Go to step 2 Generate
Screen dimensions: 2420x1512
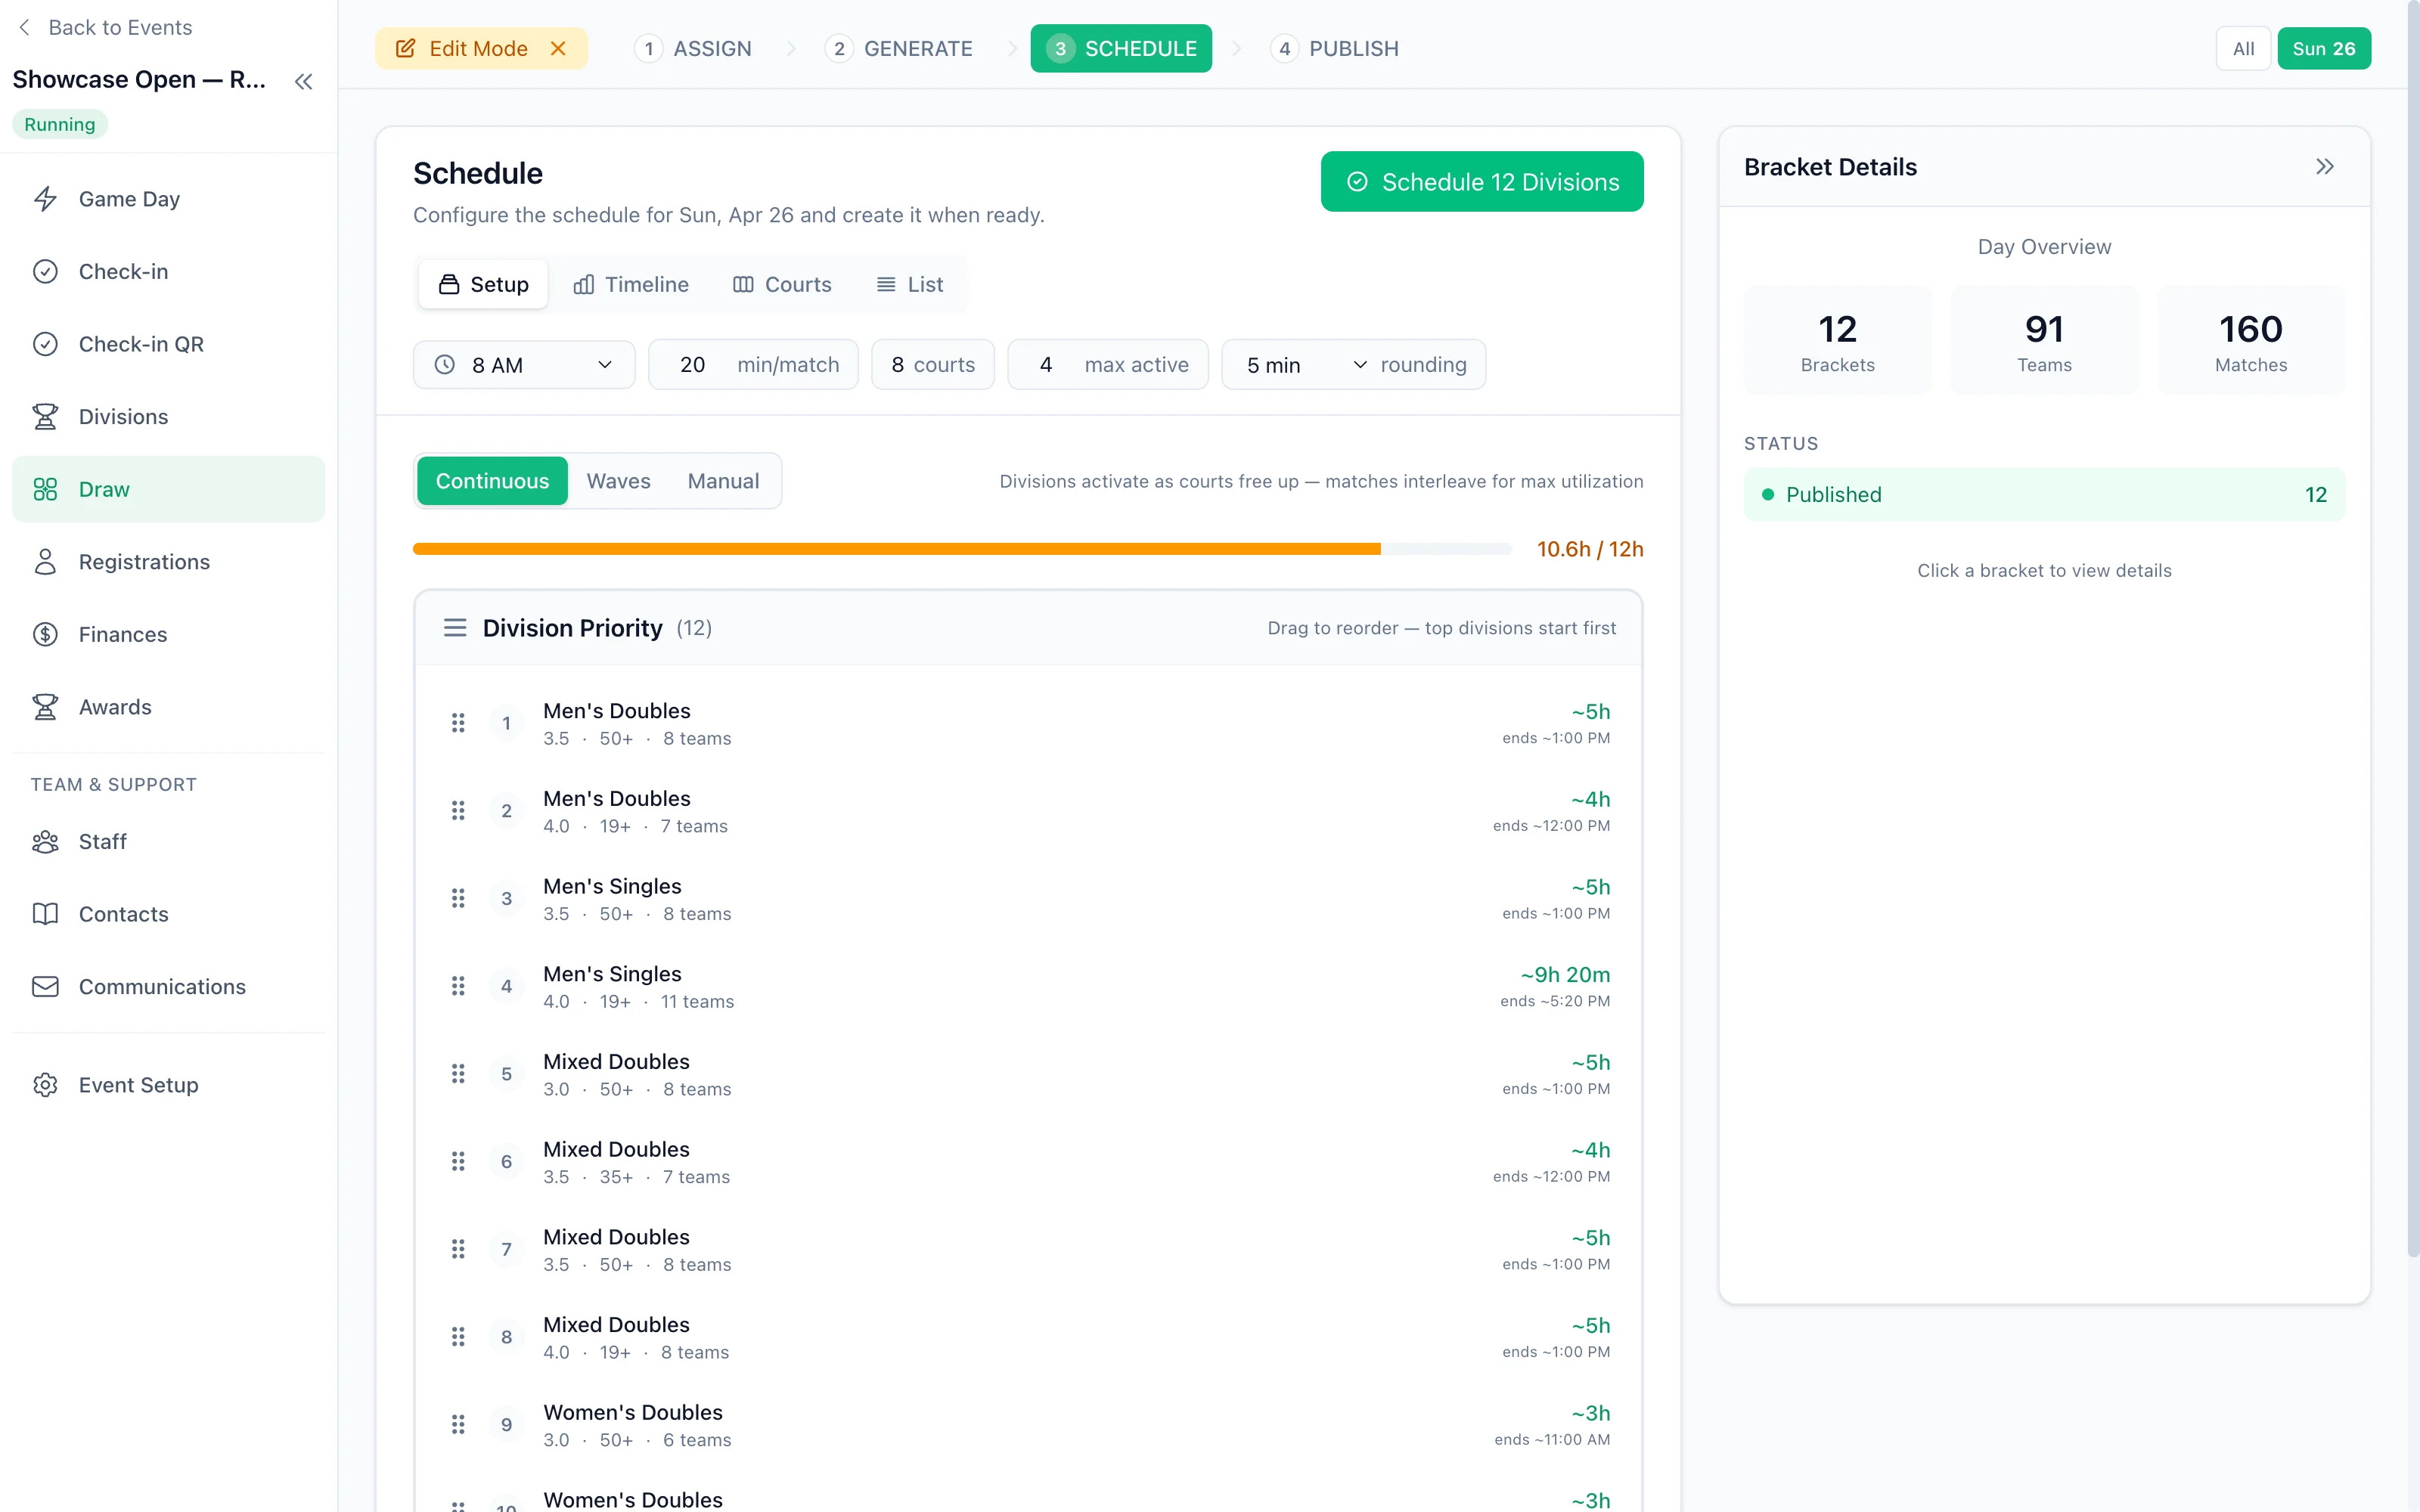(x=899, y=48)
